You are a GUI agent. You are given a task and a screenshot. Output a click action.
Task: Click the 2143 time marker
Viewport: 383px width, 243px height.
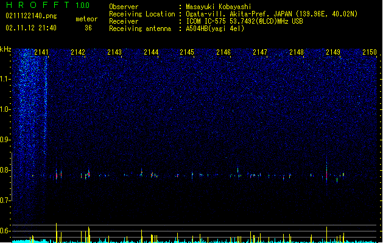click(x=114, y=52)
